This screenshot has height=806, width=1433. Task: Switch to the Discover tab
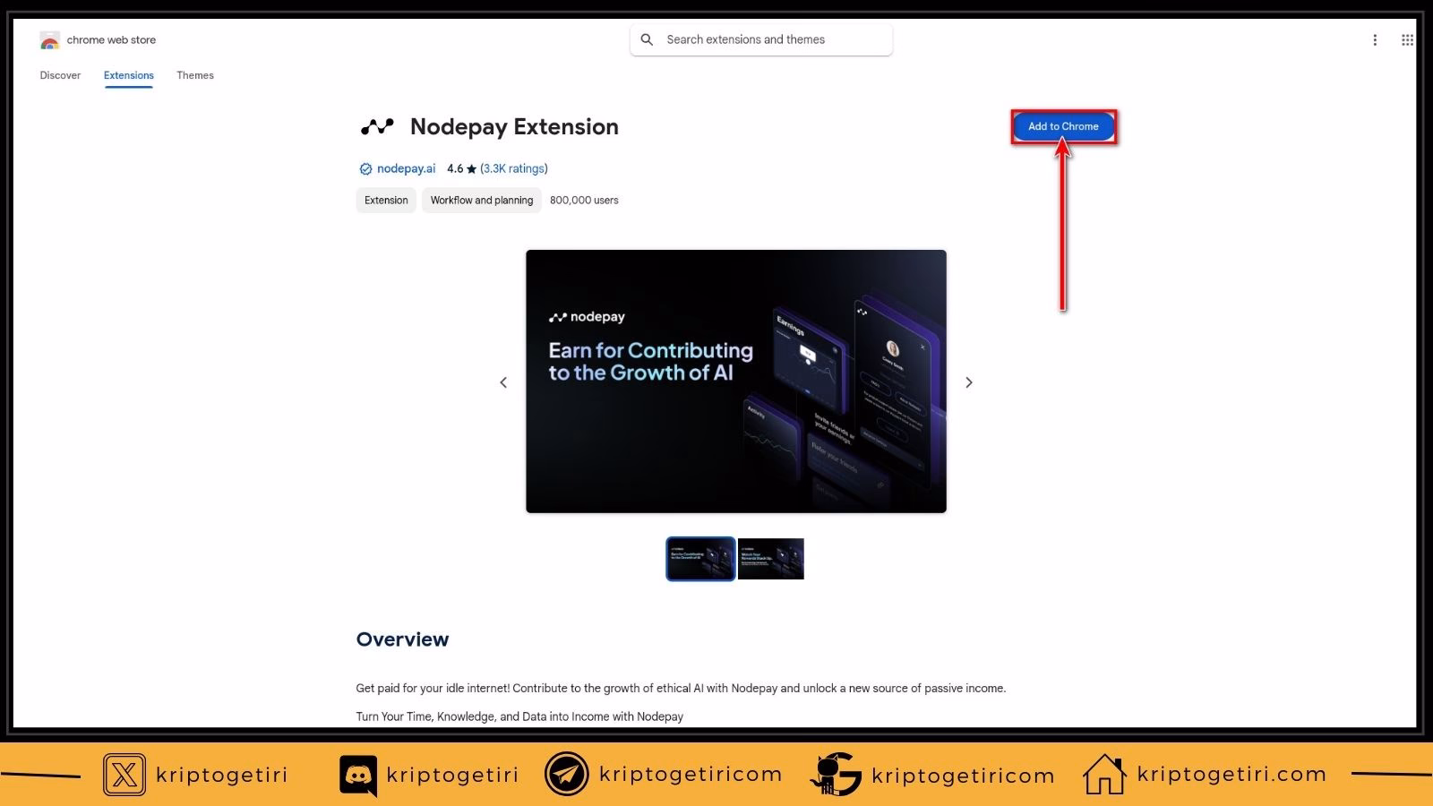[x=59, y=75]
